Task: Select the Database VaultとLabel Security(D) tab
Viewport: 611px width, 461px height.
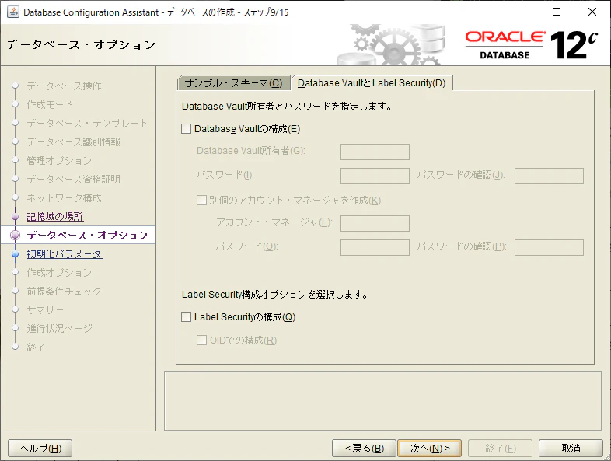Action: pos(372,82)
